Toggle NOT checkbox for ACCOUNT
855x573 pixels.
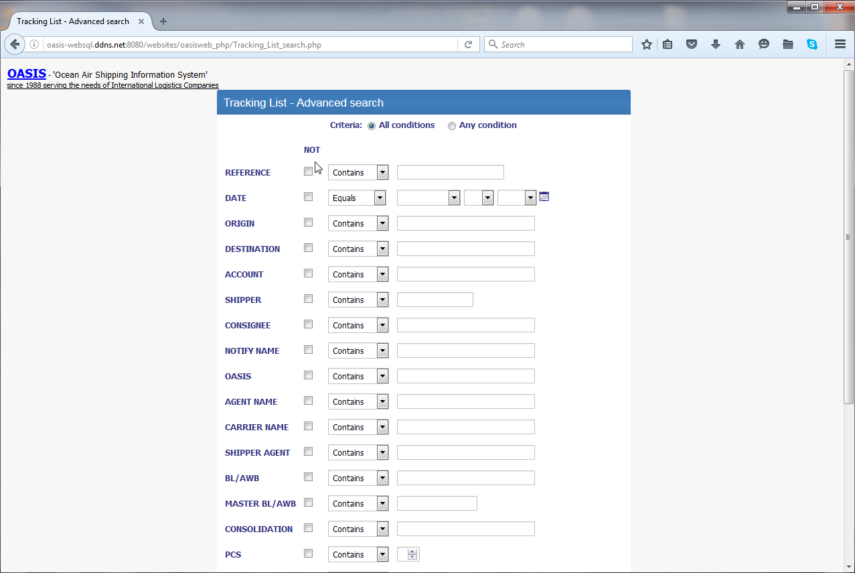coord(309,273)
